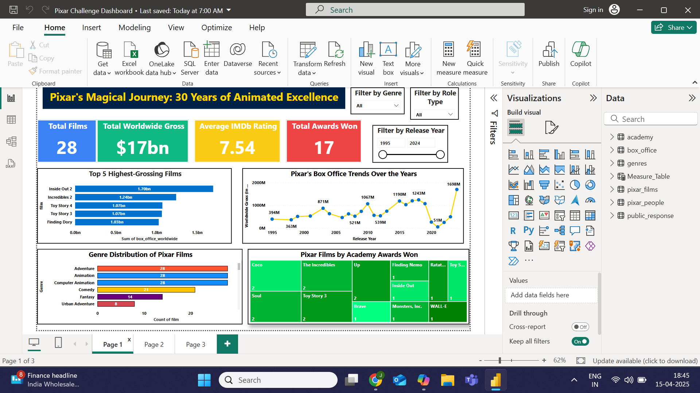Expand the pixar_films table

click(x=612, y=189)
